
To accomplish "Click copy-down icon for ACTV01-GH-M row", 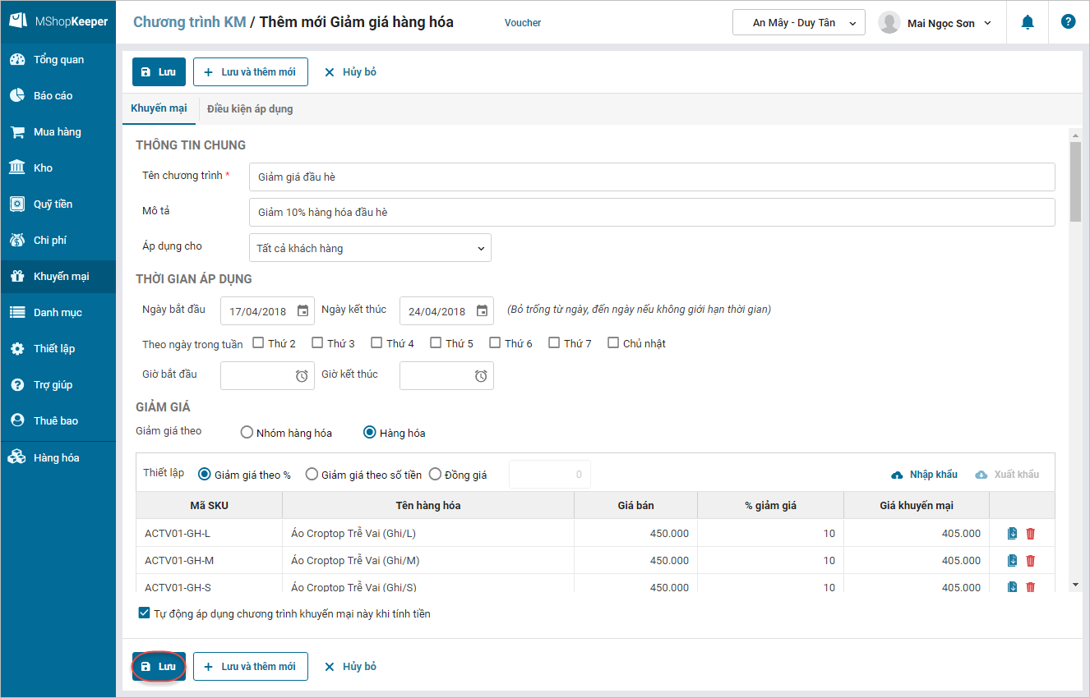I will tap(1012, 561).
